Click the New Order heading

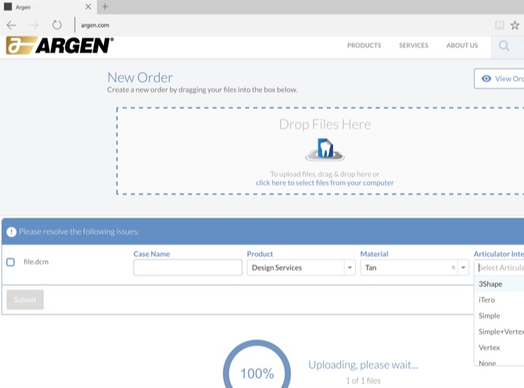[x=140, y=77]
